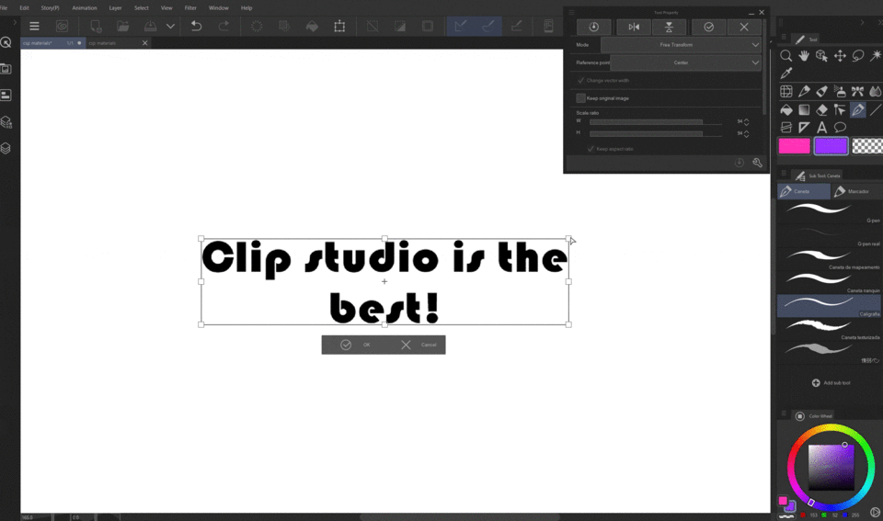Click the Scale/Rotate transform icon in command bar

click(339, 26)
